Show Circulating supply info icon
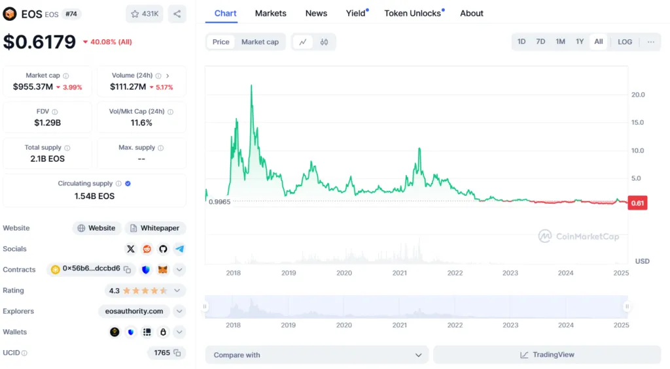 point(118,184)
